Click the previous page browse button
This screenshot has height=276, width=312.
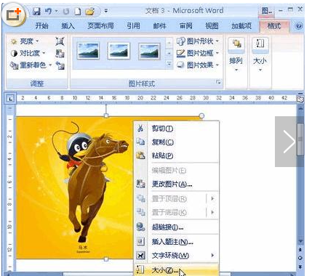(x=300, y=249)
